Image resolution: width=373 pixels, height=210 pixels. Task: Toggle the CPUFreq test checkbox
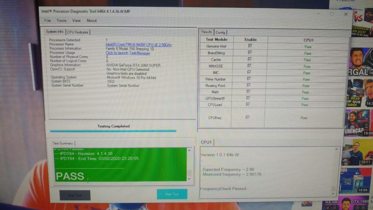247,117
